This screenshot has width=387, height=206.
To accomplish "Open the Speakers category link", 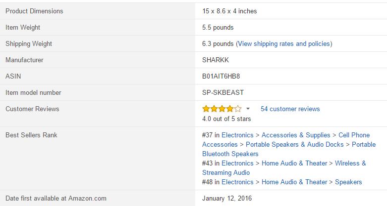I will [348, 182].
